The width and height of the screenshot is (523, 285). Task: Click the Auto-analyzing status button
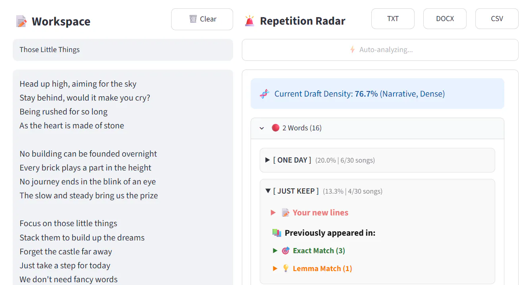[380, 50]
